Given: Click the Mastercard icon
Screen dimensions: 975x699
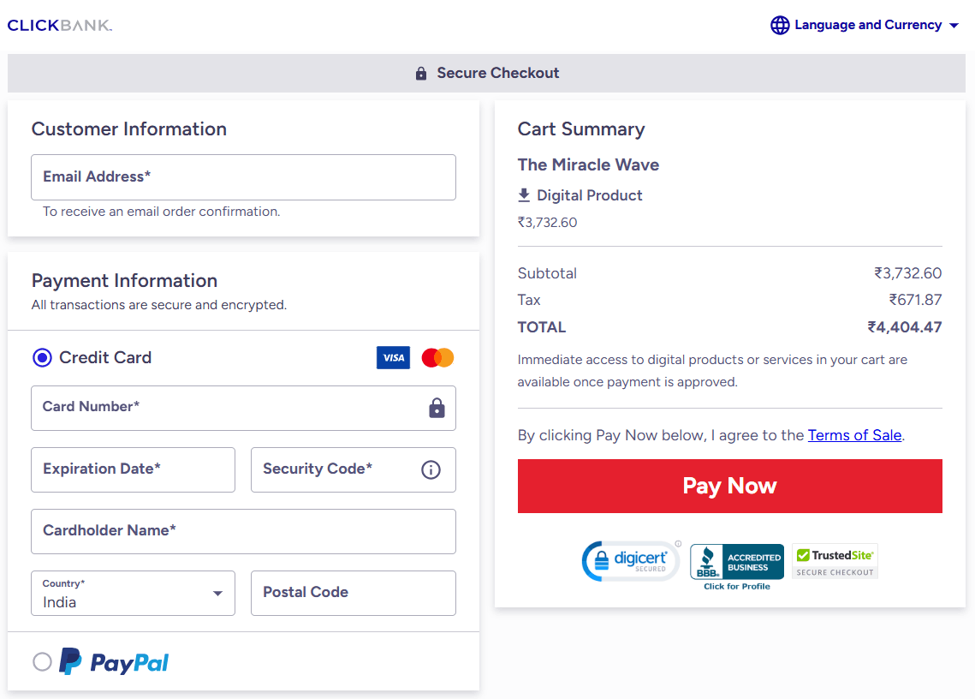Looking at the screenshot, I should [x=437, y=358].
